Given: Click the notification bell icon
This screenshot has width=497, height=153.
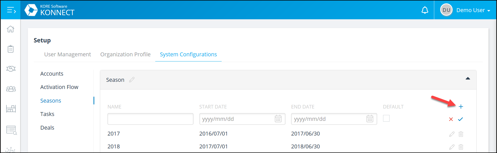Looking at the screenshot, I should click(425, 10).
